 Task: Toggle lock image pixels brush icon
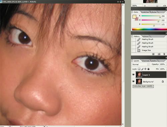coord(142,69)
